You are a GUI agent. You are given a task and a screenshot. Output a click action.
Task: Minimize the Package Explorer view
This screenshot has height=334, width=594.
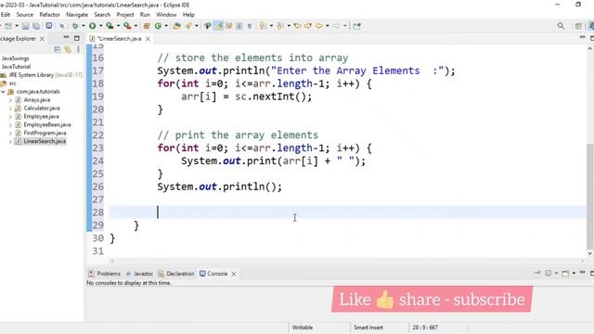click(x=66, y=38)
